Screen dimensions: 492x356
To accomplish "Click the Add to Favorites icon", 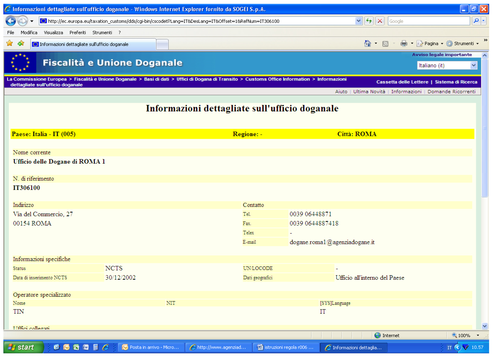I will (21, 43).
